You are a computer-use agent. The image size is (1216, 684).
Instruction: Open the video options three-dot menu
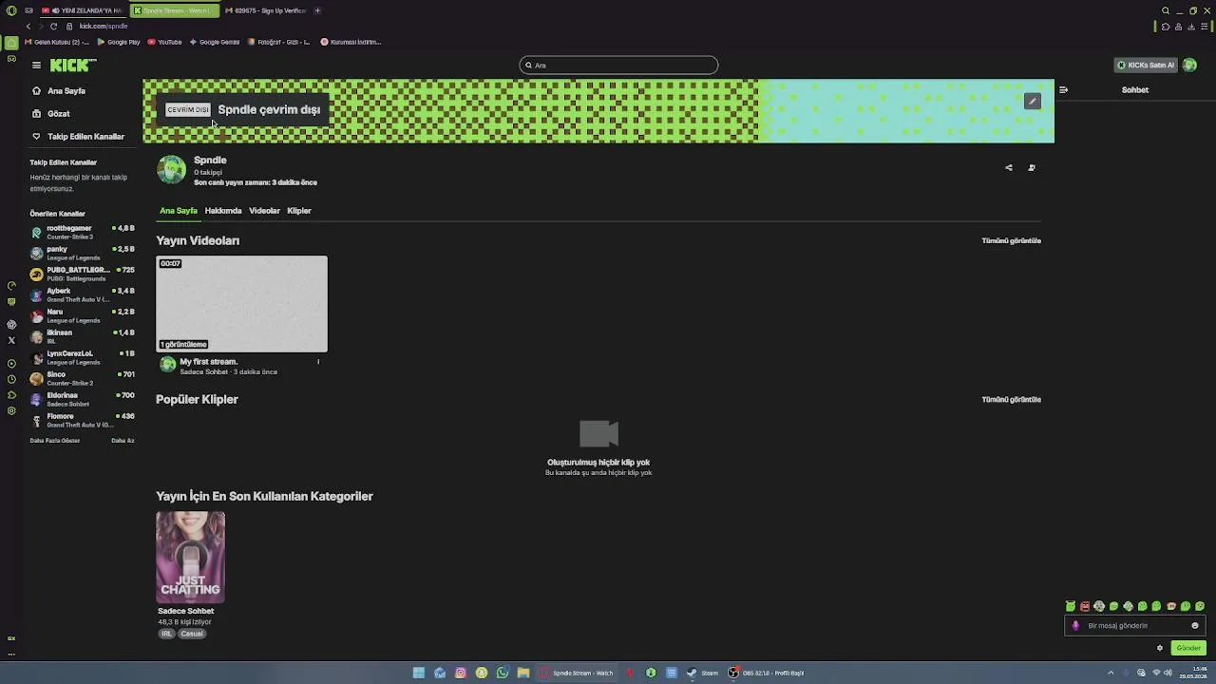[318, 362]
